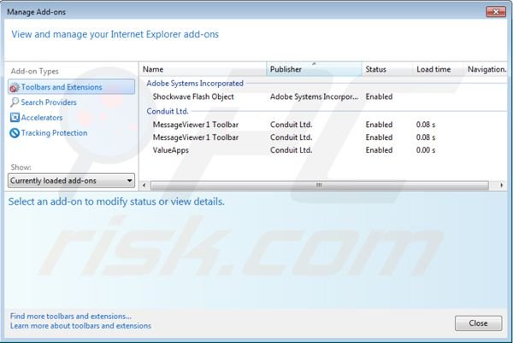Sort by the Name column header
The image size is (513, 343).
[203, 69]
